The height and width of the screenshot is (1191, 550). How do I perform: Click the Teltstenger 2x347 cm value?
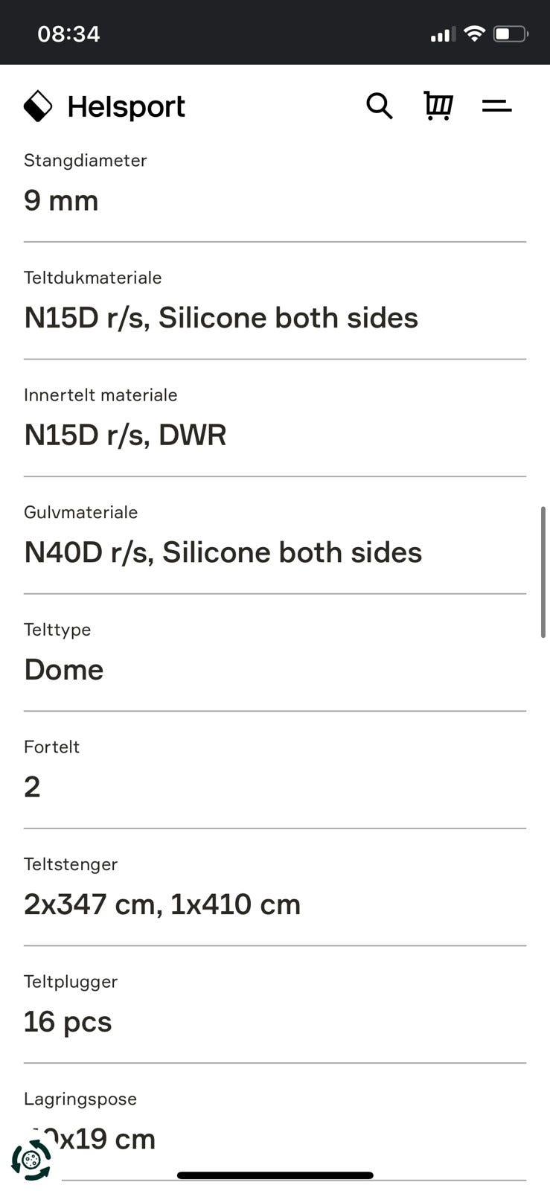162,904
